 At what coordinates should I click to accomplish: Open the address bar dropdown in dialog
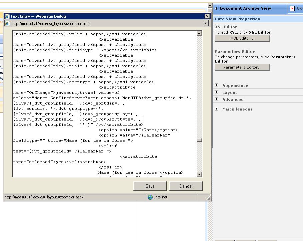pyautogui.click(x=206, y=23)
